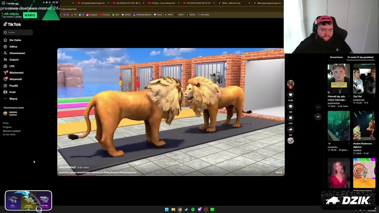Open the STREAMELEMENTS bookmark
The height and width of the screenshot is (213, 379).
pos(142,14)
